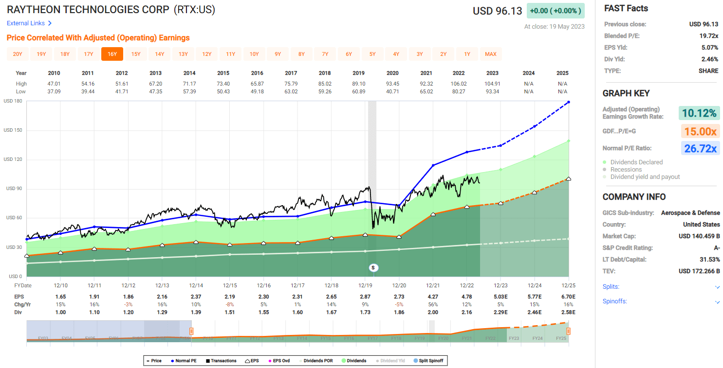Click the green Dividends legend icon
723x368 pixels.
[x=343, y=360]
